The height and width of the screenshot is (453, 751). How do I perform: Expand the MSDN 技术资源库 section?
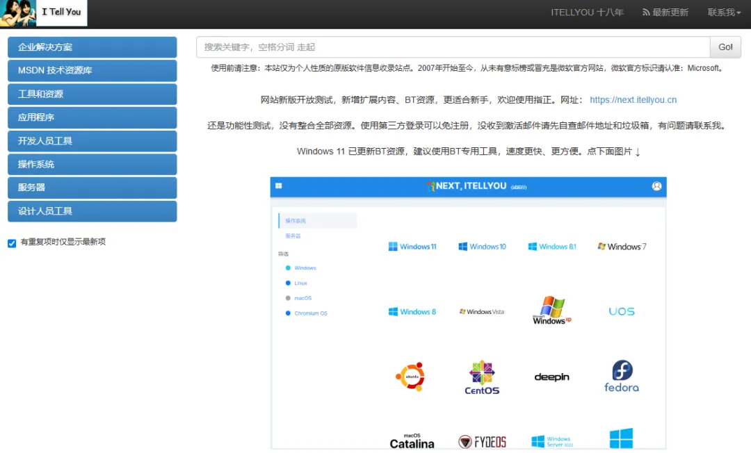point(92,71)
